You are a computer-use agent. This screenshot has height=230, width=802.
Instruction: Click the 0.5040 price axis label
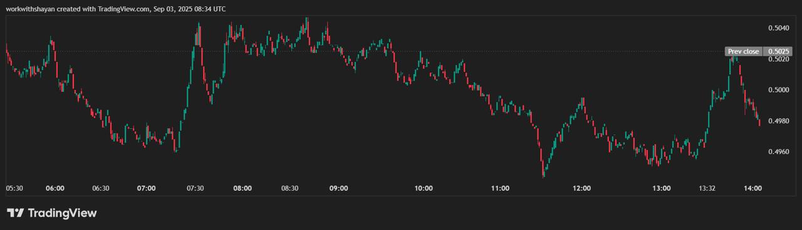point(778,27)
